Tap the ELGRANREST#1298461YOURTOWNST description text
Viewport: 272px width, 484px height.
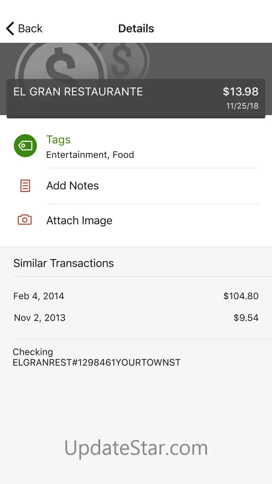[97, 363]
